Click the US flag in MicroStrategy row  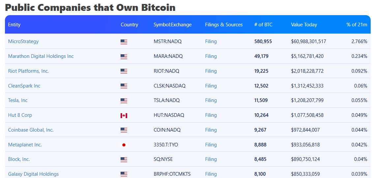[x=124, y=42]
